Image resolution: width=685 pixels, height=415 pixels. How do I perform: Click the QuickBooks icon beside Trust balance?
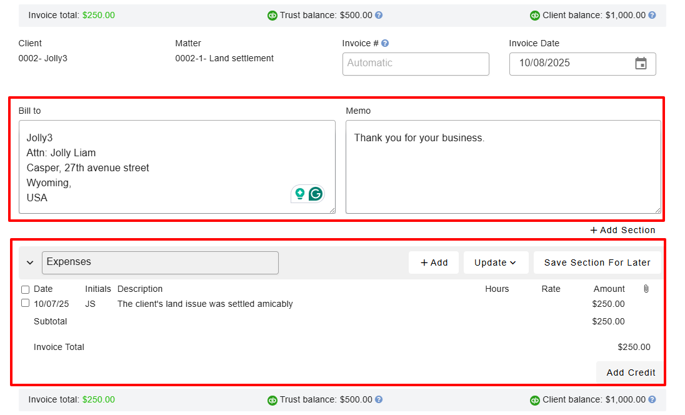[x=272, y=15]
